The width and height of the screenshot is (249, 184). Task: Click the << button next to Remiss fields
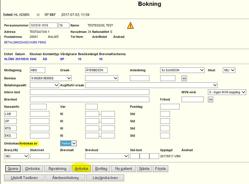(x=184, y=78)
